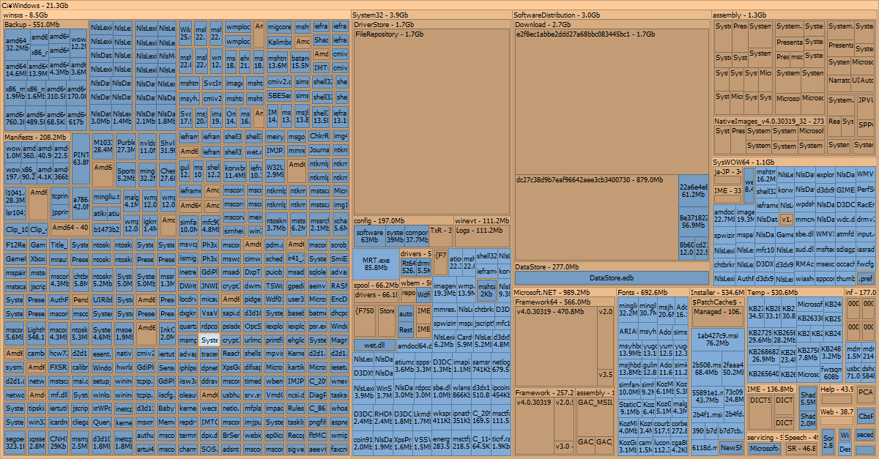Open the System32 3.9Gb folder header
Image resolution: width=879 pixels, height=459 pixels.
pyautogui.click(x=381, y=15)
